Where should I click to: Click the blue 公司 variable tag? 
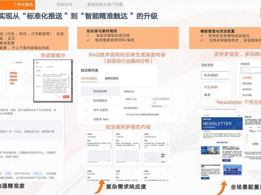click(8, 174)
